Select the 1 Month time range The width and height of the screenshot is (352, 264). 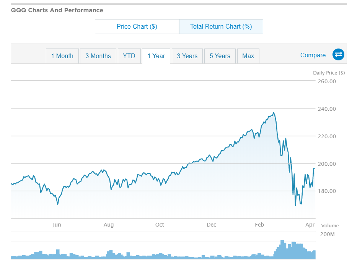point(62,56)
